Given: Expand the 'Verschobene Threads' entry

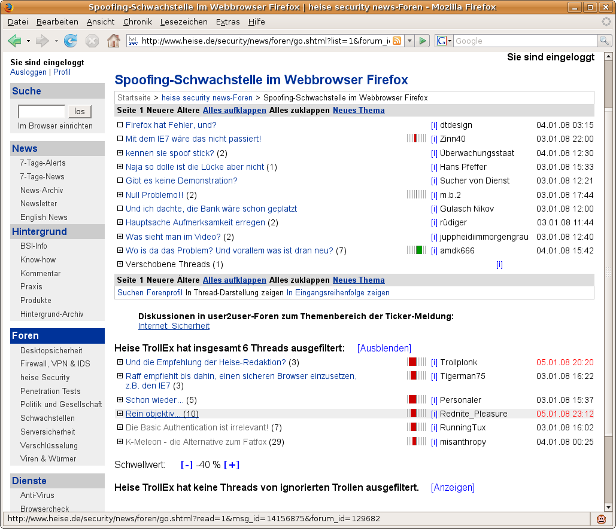Looking at the screenshot, I should (x=120, y=264).
